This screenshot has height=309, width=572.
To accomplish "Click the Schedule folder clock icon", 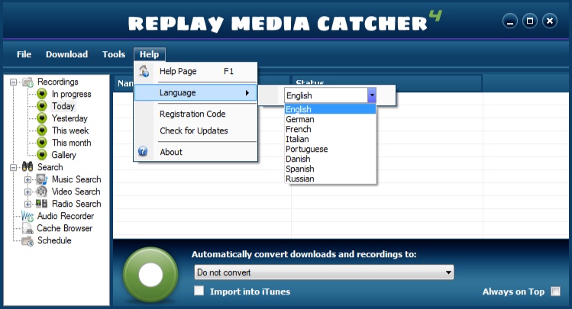I will (27, 240).
